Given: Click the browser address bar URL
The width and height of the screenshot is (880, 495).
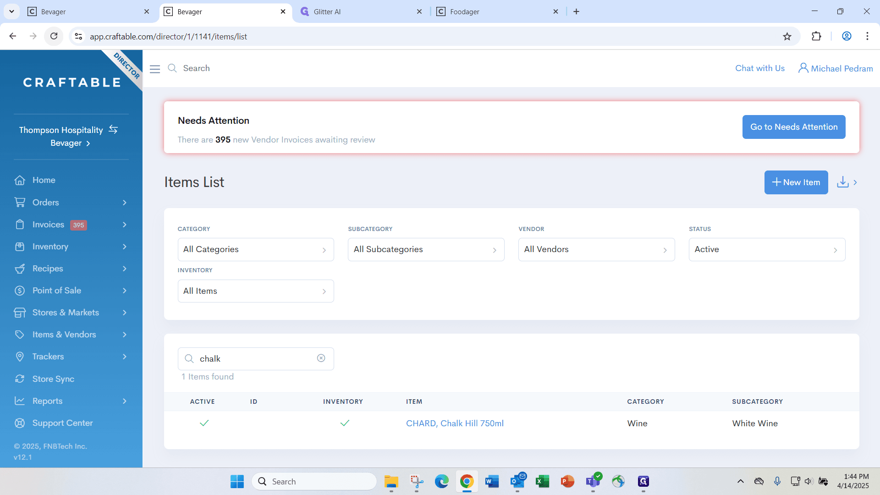Looking at the screenshot, I should (x=168, y=37).
